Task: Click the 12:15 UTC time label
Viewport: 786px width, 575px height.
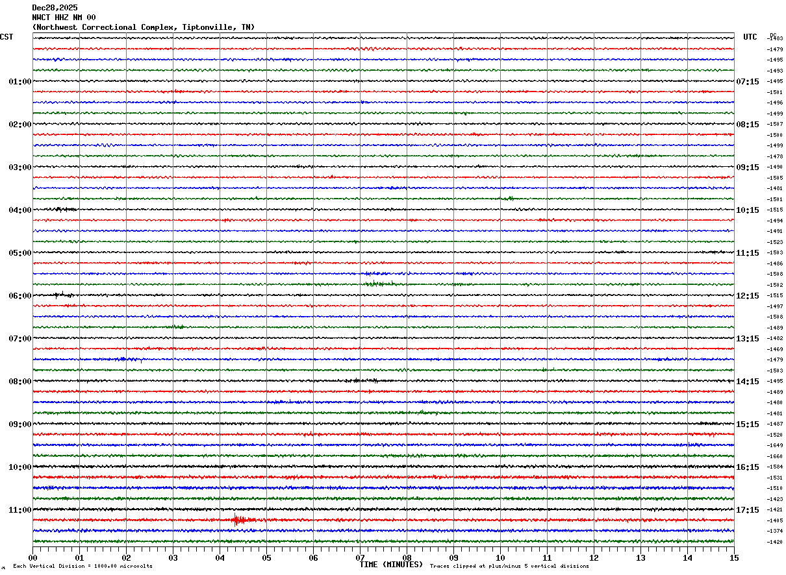Action: coord(748,296)
